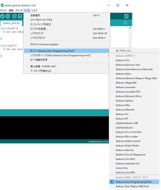The image size is (161, 190).
Task: Open the 編集 menu
Action: pyautogui.click(x=11, y=11)
